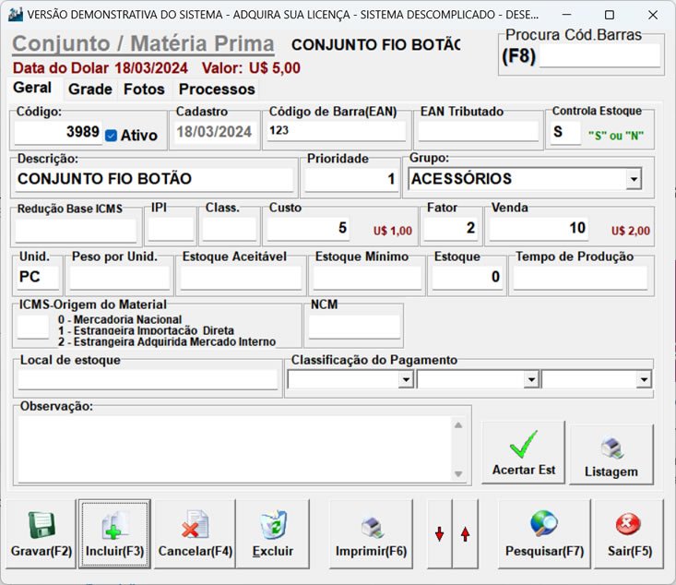This screenshot has height=585, width=676.
Task: Click the Estoque Aceitável field
Action: (241, 277)
